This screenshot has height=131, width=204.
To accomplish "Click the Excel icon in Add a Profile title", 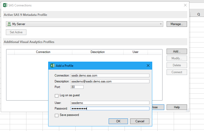I will point(53,65).
